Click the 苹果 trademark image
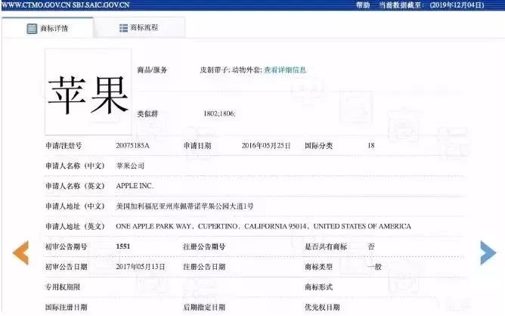Viewport: 505px width, 316px height. (x=88, y=91)
